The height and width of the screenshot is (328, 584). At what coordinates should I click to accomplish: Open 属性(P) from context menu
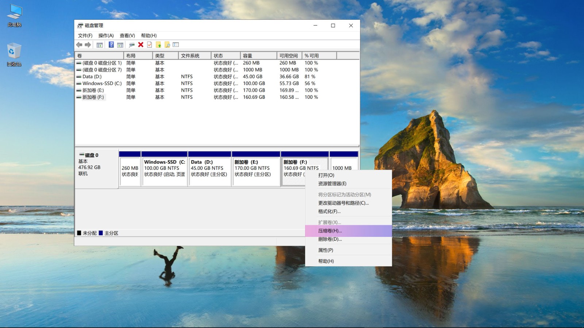349,250
